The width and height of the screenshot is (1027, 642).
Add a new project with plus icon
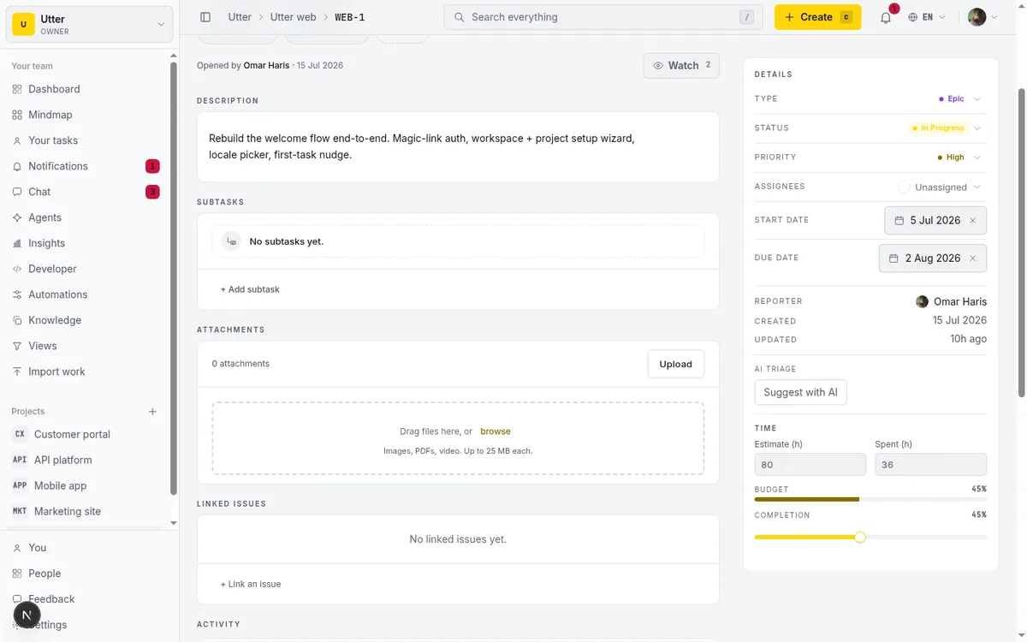click(152, 412)
